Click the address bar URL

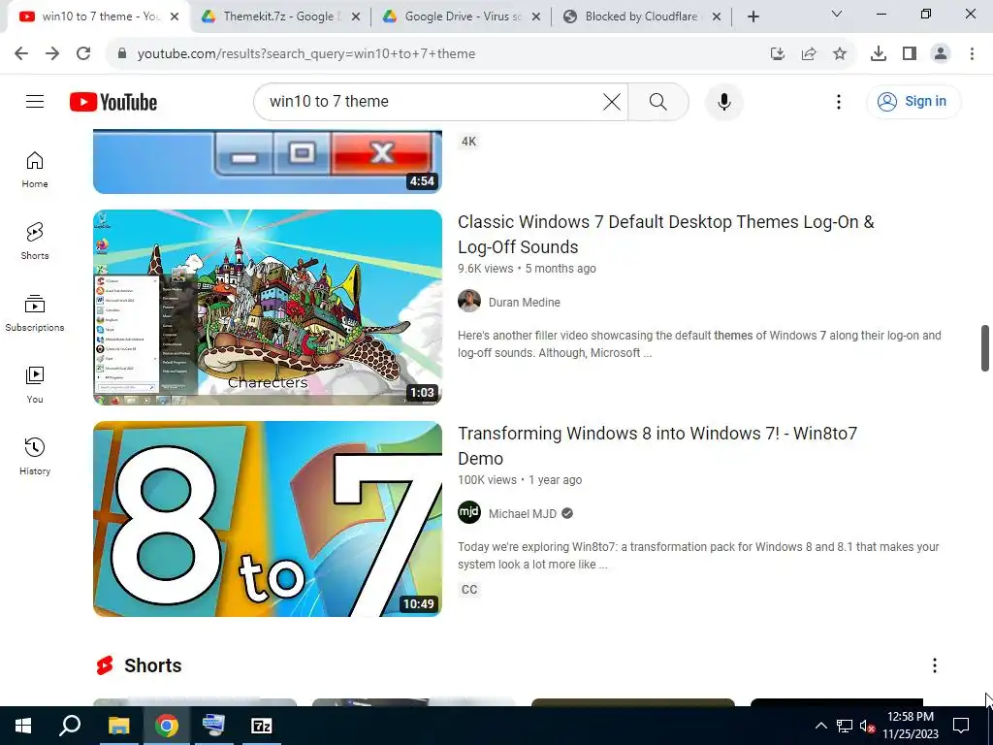tap(306, 53)
